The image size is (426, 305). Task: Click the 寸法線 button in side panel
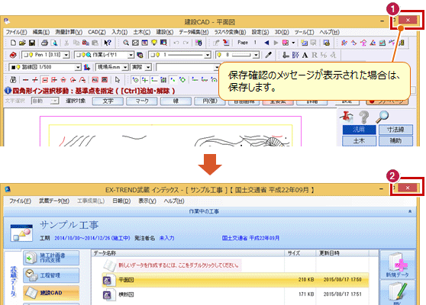tap(395, 130)
